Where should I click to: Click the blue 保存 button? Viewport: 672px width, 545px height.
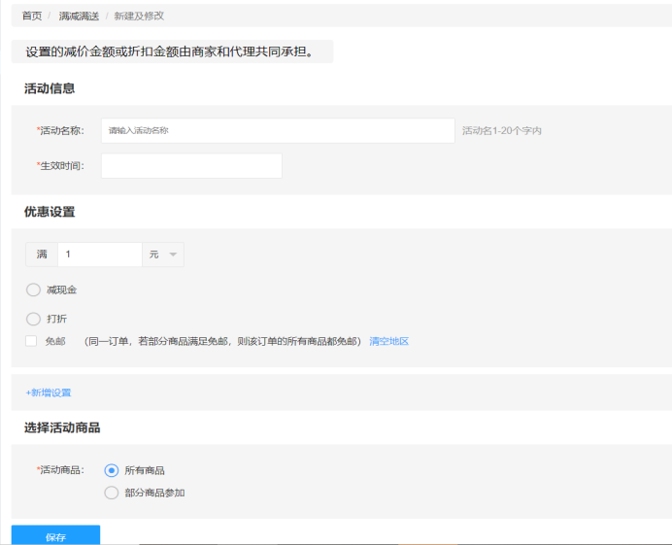pyautogui.click(x=55, y=534)
